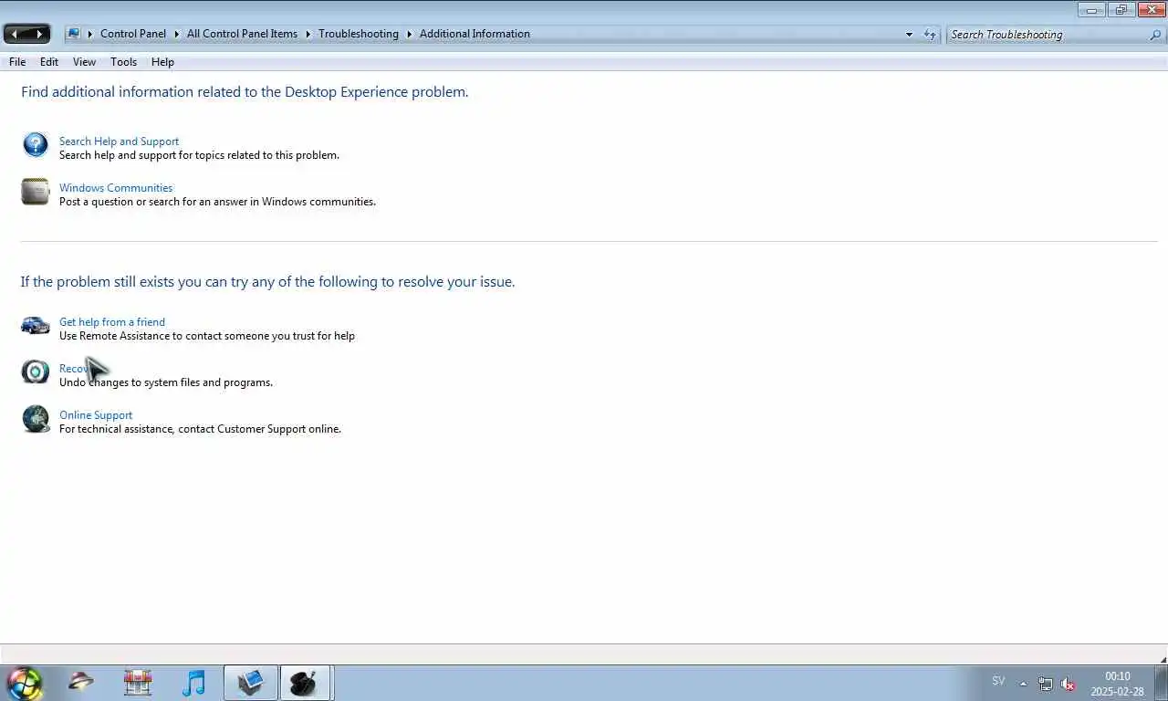Click the Back arrow in the navigation bar
This screenshot has width=1168, height=701.
coord(15,34)
